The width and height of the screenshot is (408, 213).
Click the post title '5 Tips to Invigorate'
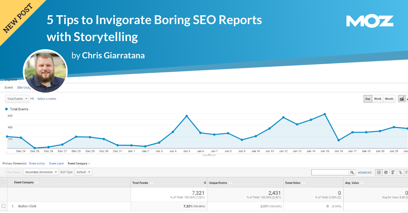(154, 28)
